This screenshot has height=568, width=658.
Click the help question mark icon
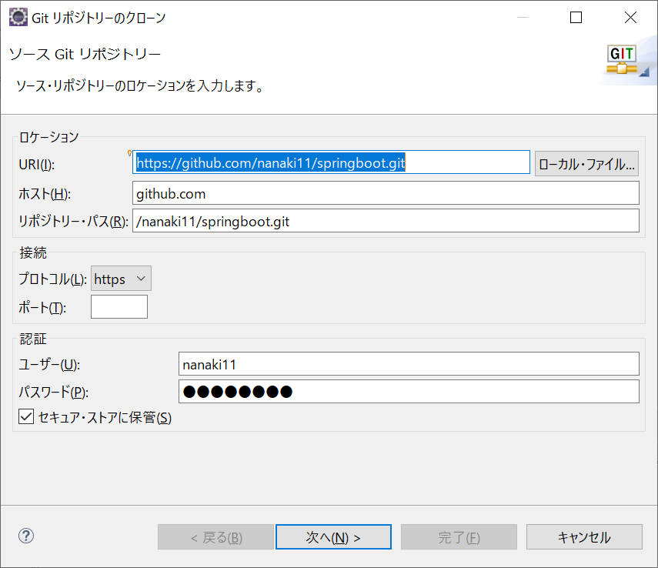[x=26, y=536]
